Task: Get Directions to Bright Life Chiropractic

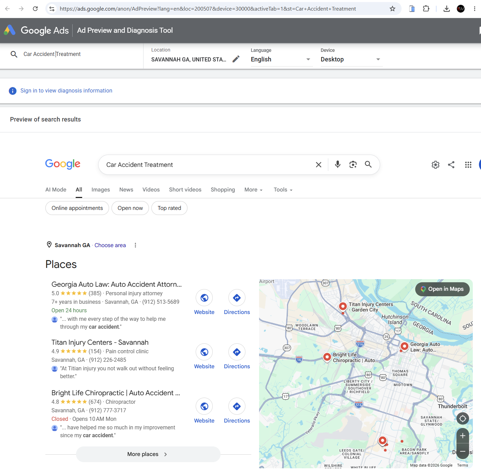Action: [237, 411]
